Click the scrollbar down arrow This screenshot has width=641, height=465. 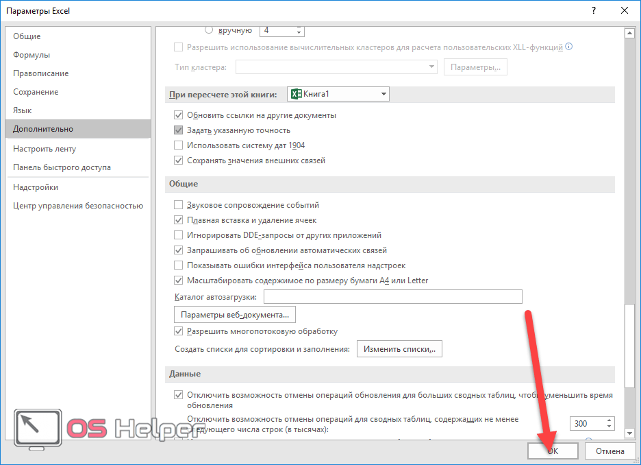629,433
